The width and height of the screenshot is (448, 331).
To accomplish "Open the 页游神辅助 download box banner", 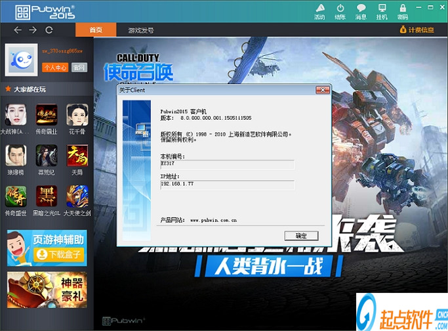I will [x=47, y=248].
